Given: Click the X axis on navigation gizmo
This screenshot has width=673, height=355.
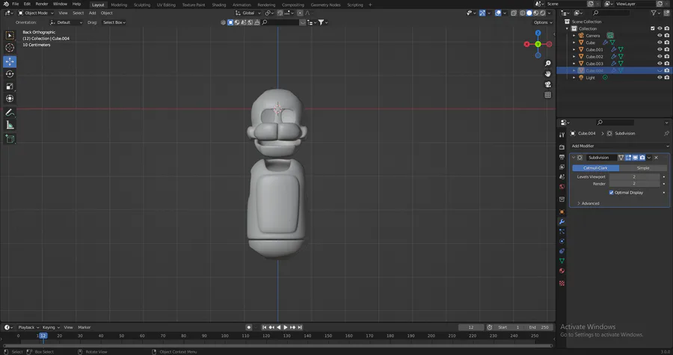Looking at the screenshot, I should coord(527,44).
